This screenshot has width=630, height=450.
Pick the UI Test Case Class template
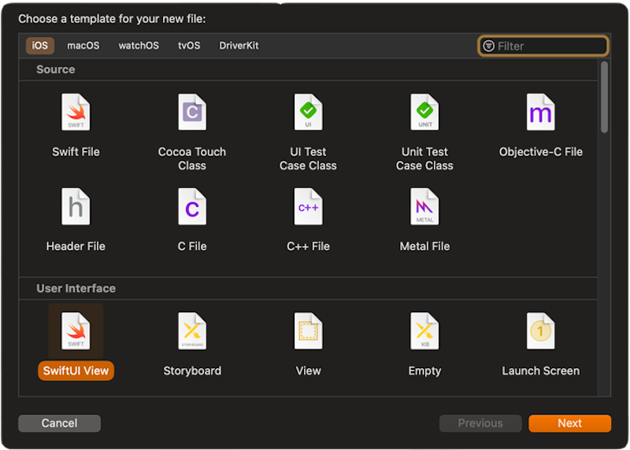[308, 112]
